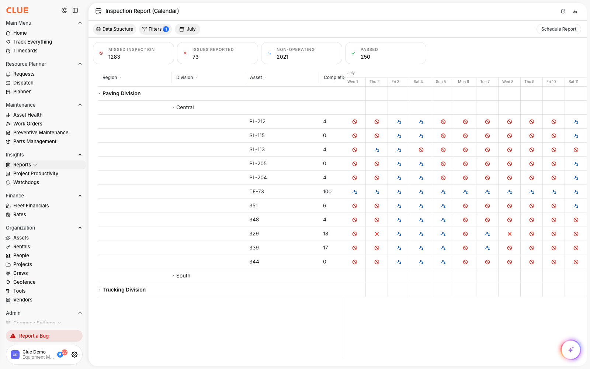
Task: Select the Non-Operating summary card
Action: [x=302, y=53]
